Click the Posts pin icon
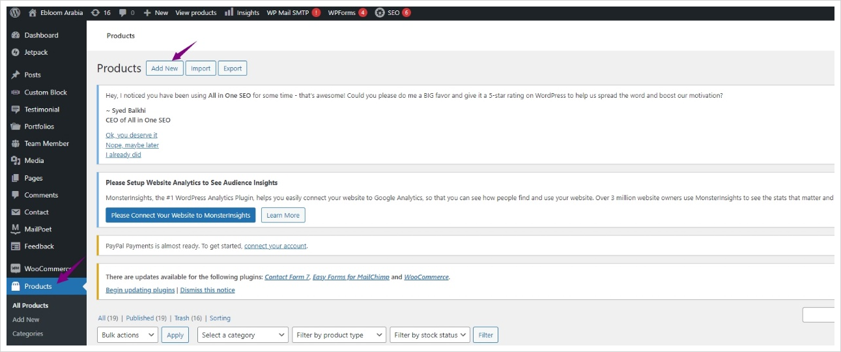Image resolution: width=841 pixels, height=352 pixels. pos(16,75)
